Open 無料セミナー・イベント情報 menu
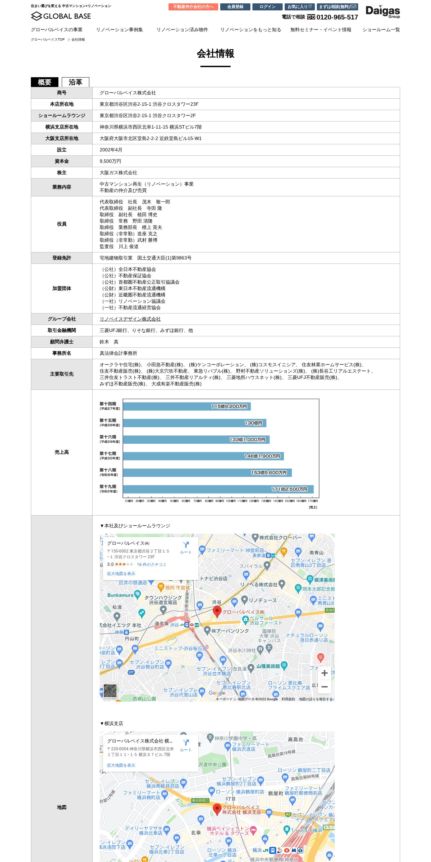 click(x=321, y=30)
